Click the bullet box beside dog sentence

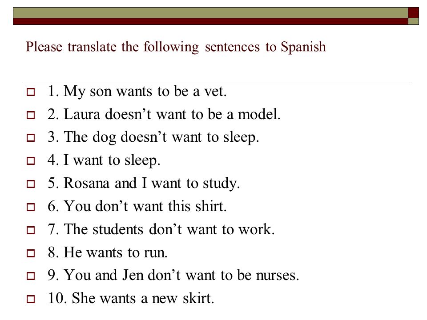pyautogui.click(x=31, y=138)
